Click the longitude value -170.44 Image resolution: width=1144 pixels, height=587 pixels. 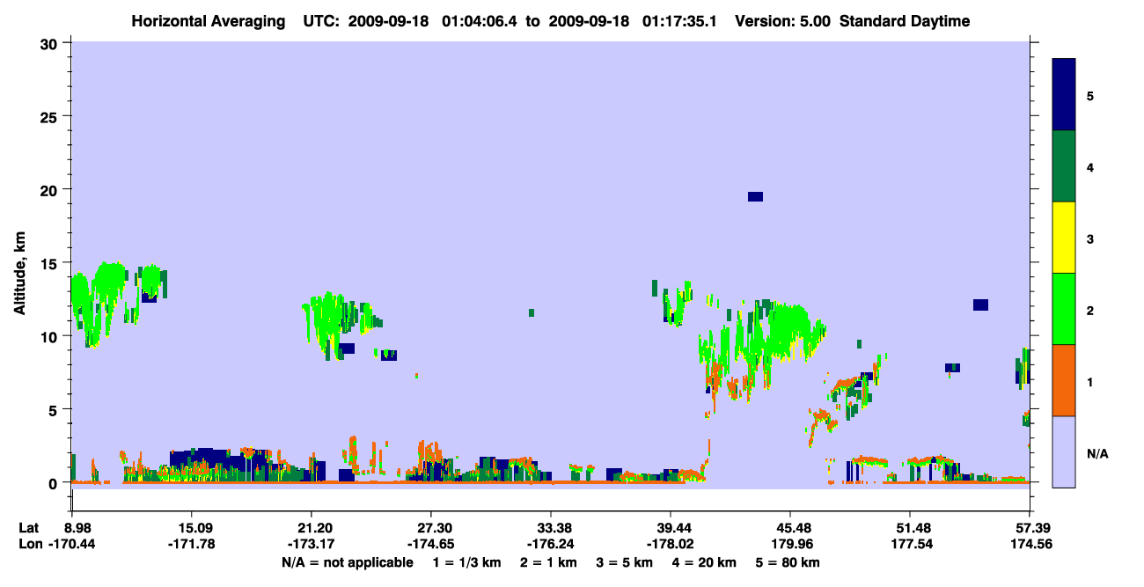72,545
